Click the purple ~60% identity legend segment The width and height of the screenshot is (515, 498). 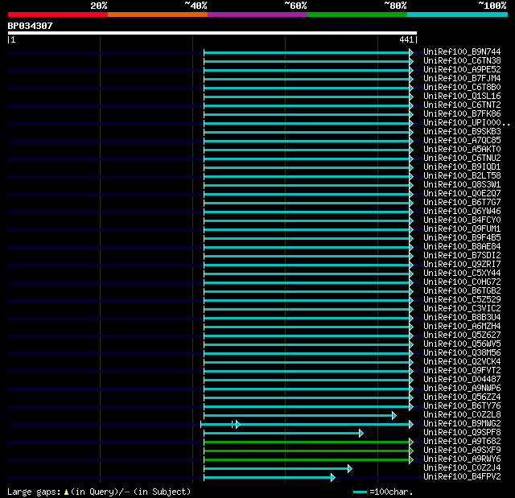257,14
